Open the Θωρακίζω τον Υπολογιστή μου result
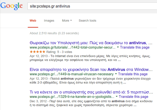This screenshot has width=157, height=110. (91, 43)
